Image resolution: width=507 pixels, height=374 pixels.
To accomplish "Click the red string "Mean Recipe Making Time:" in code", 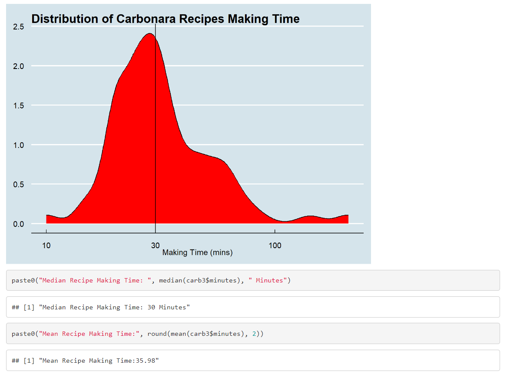I will [x=88, y=334].
